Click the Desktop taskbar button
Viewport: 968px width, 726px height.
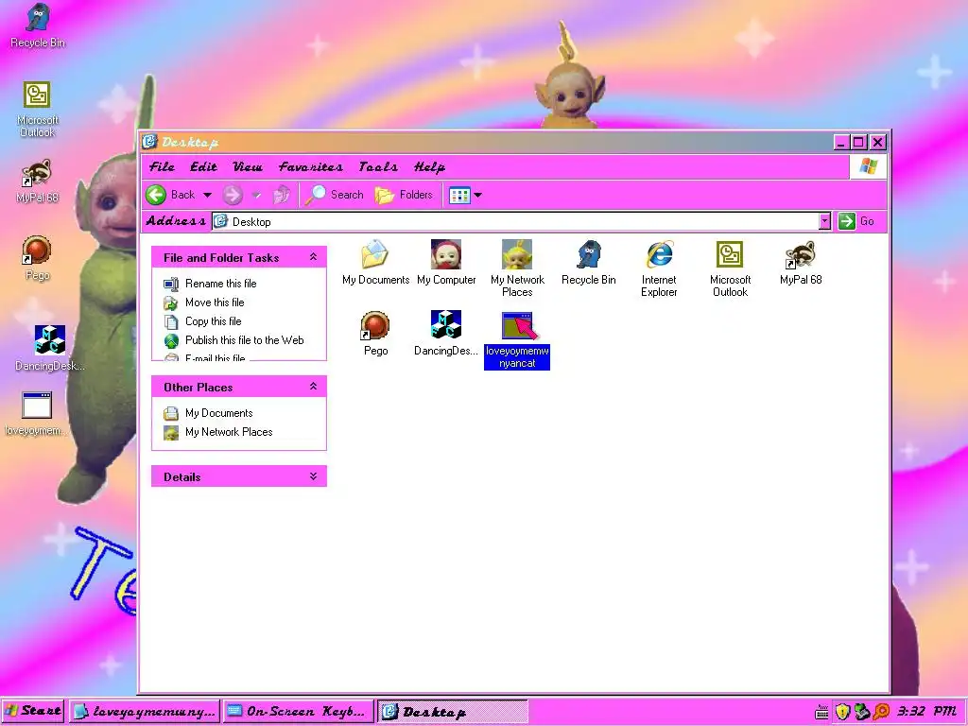[x=452, y=712]
